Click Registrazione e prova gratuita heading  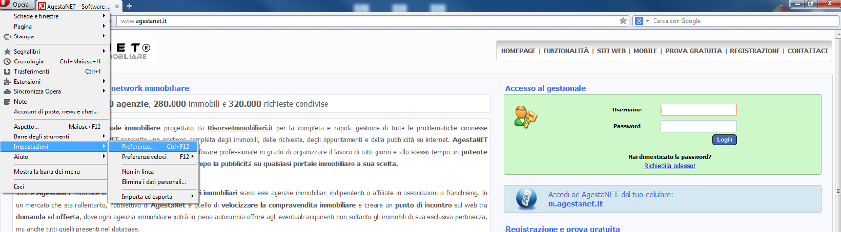tap(563, 229)
